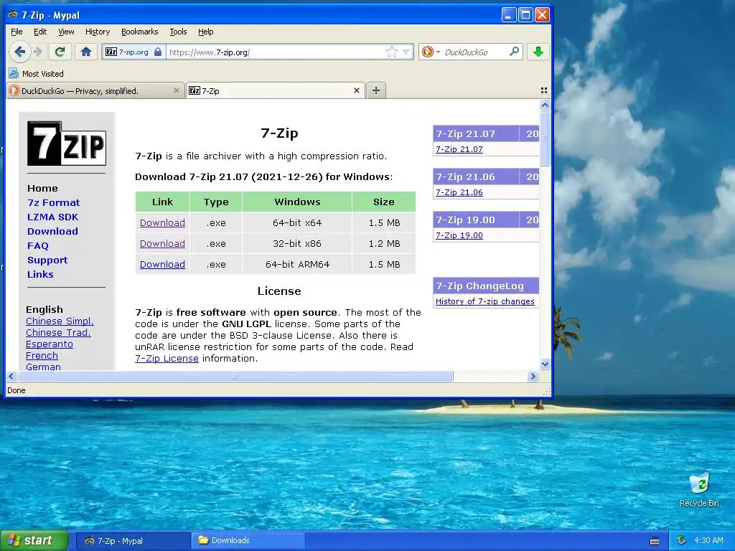The width and height of the screenshot is (735, 551).
Task: Reload the current page
Action: coord(60,52)
